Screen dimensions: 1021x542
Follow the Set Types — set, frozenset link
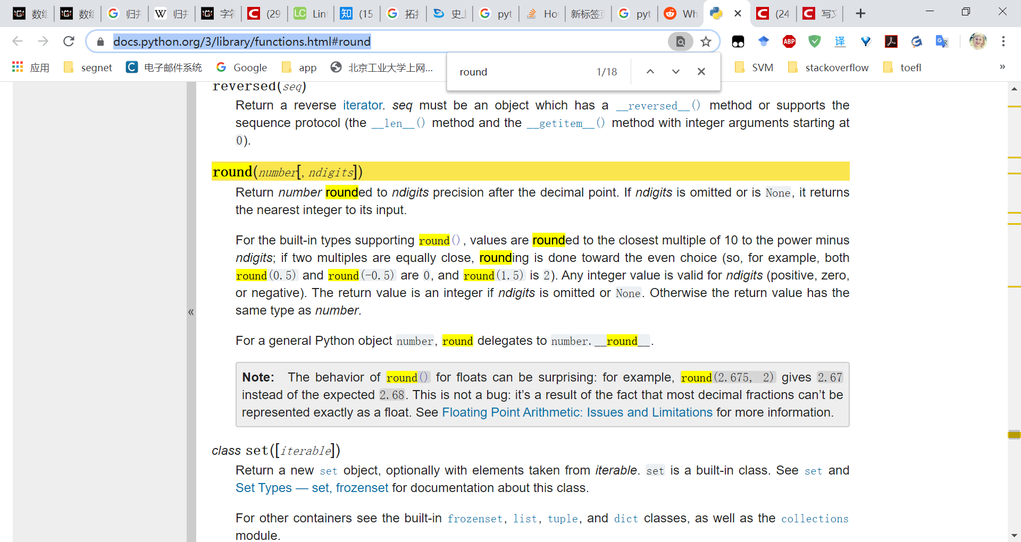[312, 487]
